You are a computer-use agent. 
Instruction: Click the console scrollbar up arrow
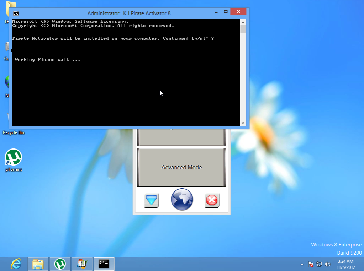pyautogui.click(x=243, y=22)
